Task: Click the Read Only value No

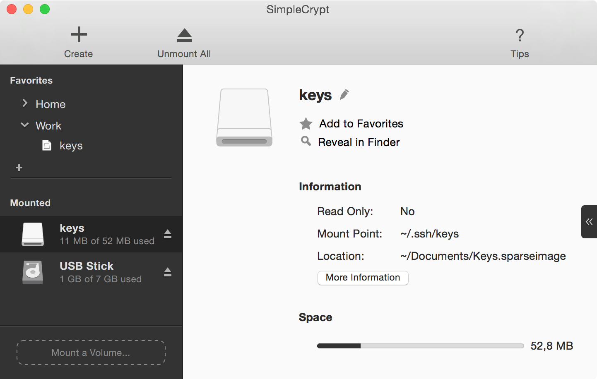Action: (x=407, y=211)
